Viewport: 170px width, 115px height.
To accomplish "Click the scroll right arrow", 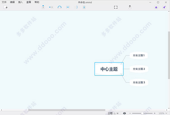I will pos(167,110).
